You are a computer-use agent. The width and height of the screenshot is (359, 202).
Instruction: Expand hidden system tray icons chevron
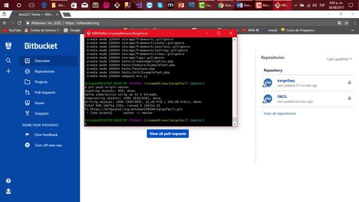pyautogui.click(x=296, y=5)
